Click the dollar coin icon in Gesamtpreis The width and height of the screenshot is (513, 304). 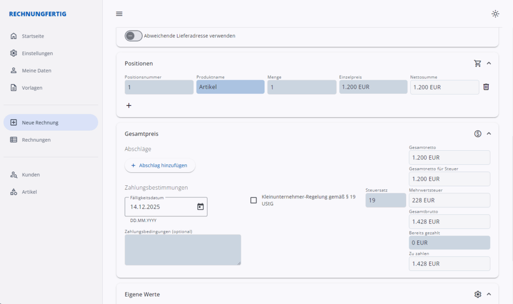[477, 134]
